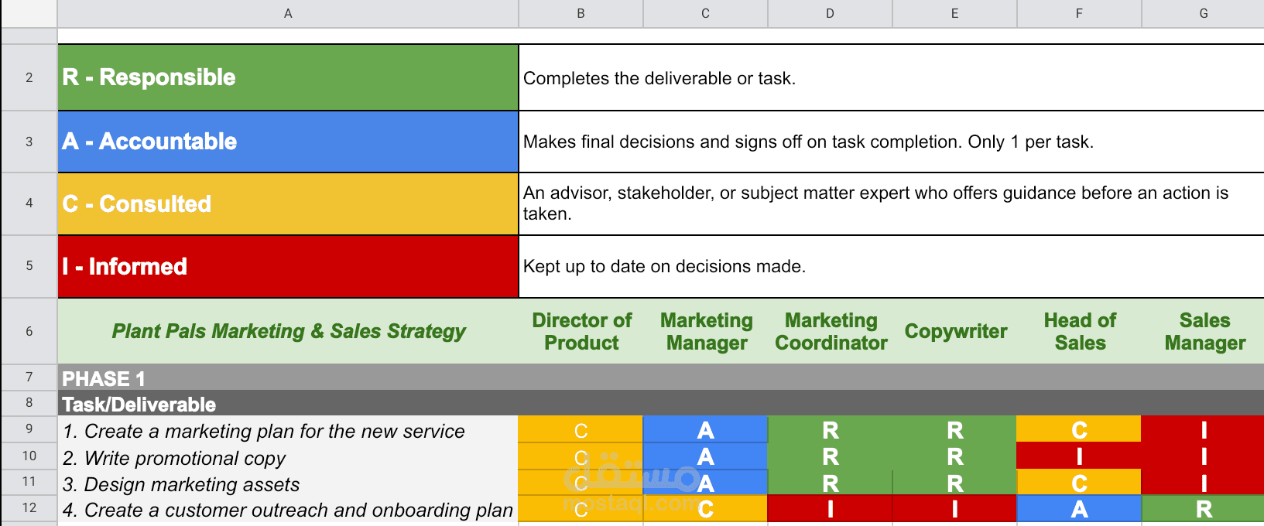Click the green 'R - Responsible' cell
The width and height of the screenshot is (1264, 526).
pyautogui.click(x=288, y=77)
